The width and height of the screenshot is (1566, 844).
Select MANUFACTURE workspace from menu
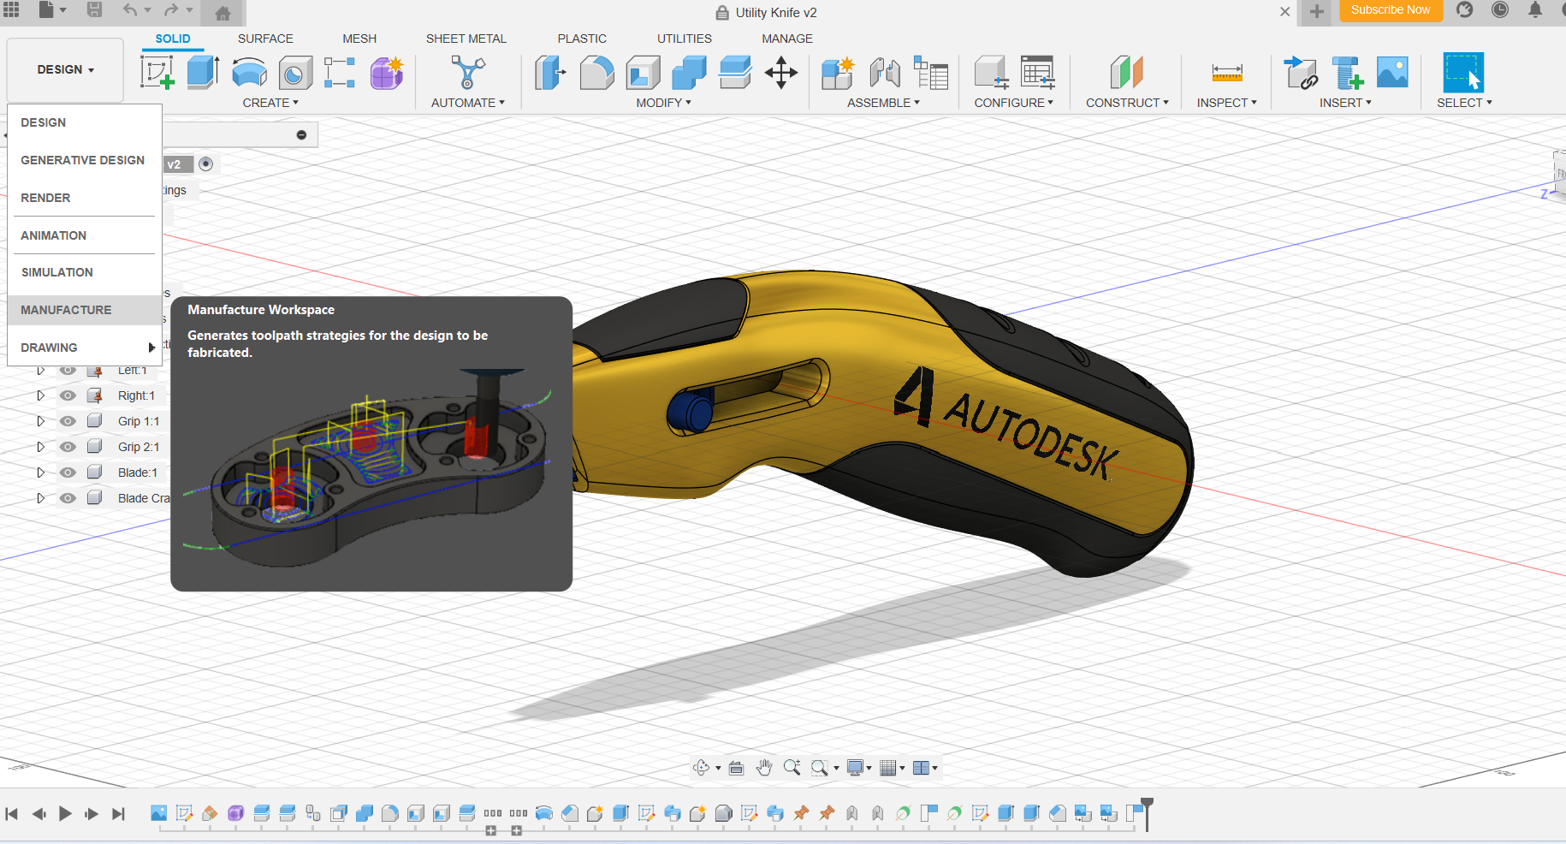[x=85, y=310]
